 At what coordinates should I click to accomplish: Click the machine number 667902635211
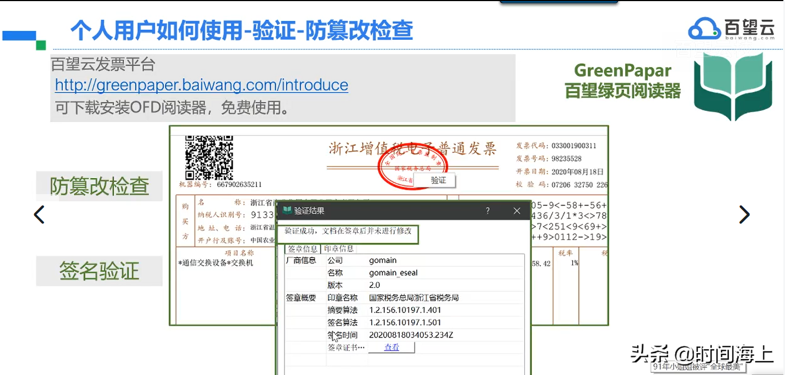click(x=239, y=185)
